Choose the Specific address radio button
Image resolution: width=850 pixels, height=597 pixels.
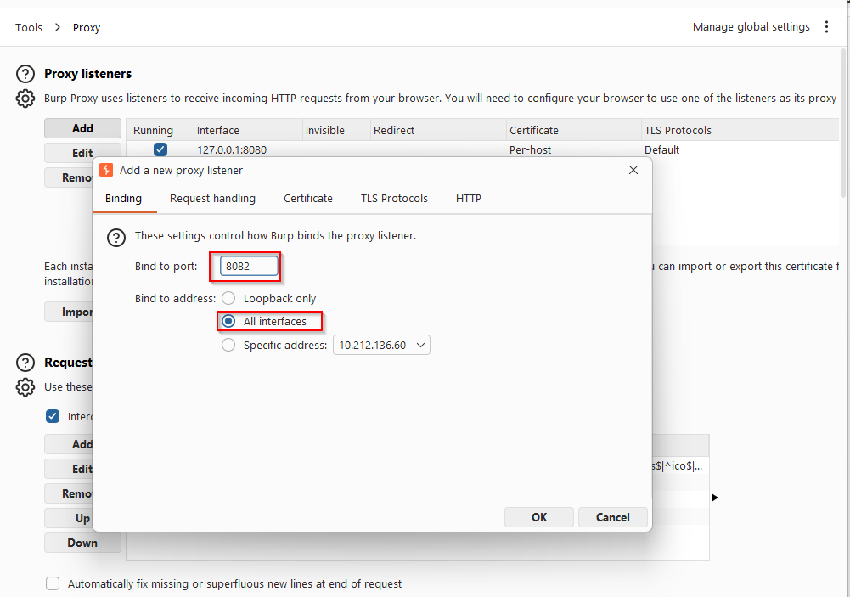228,345
